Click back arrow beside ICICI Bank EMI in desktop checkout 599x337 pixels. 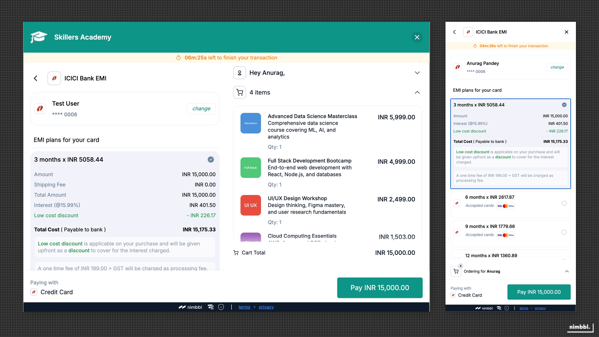tap(36, 78)
